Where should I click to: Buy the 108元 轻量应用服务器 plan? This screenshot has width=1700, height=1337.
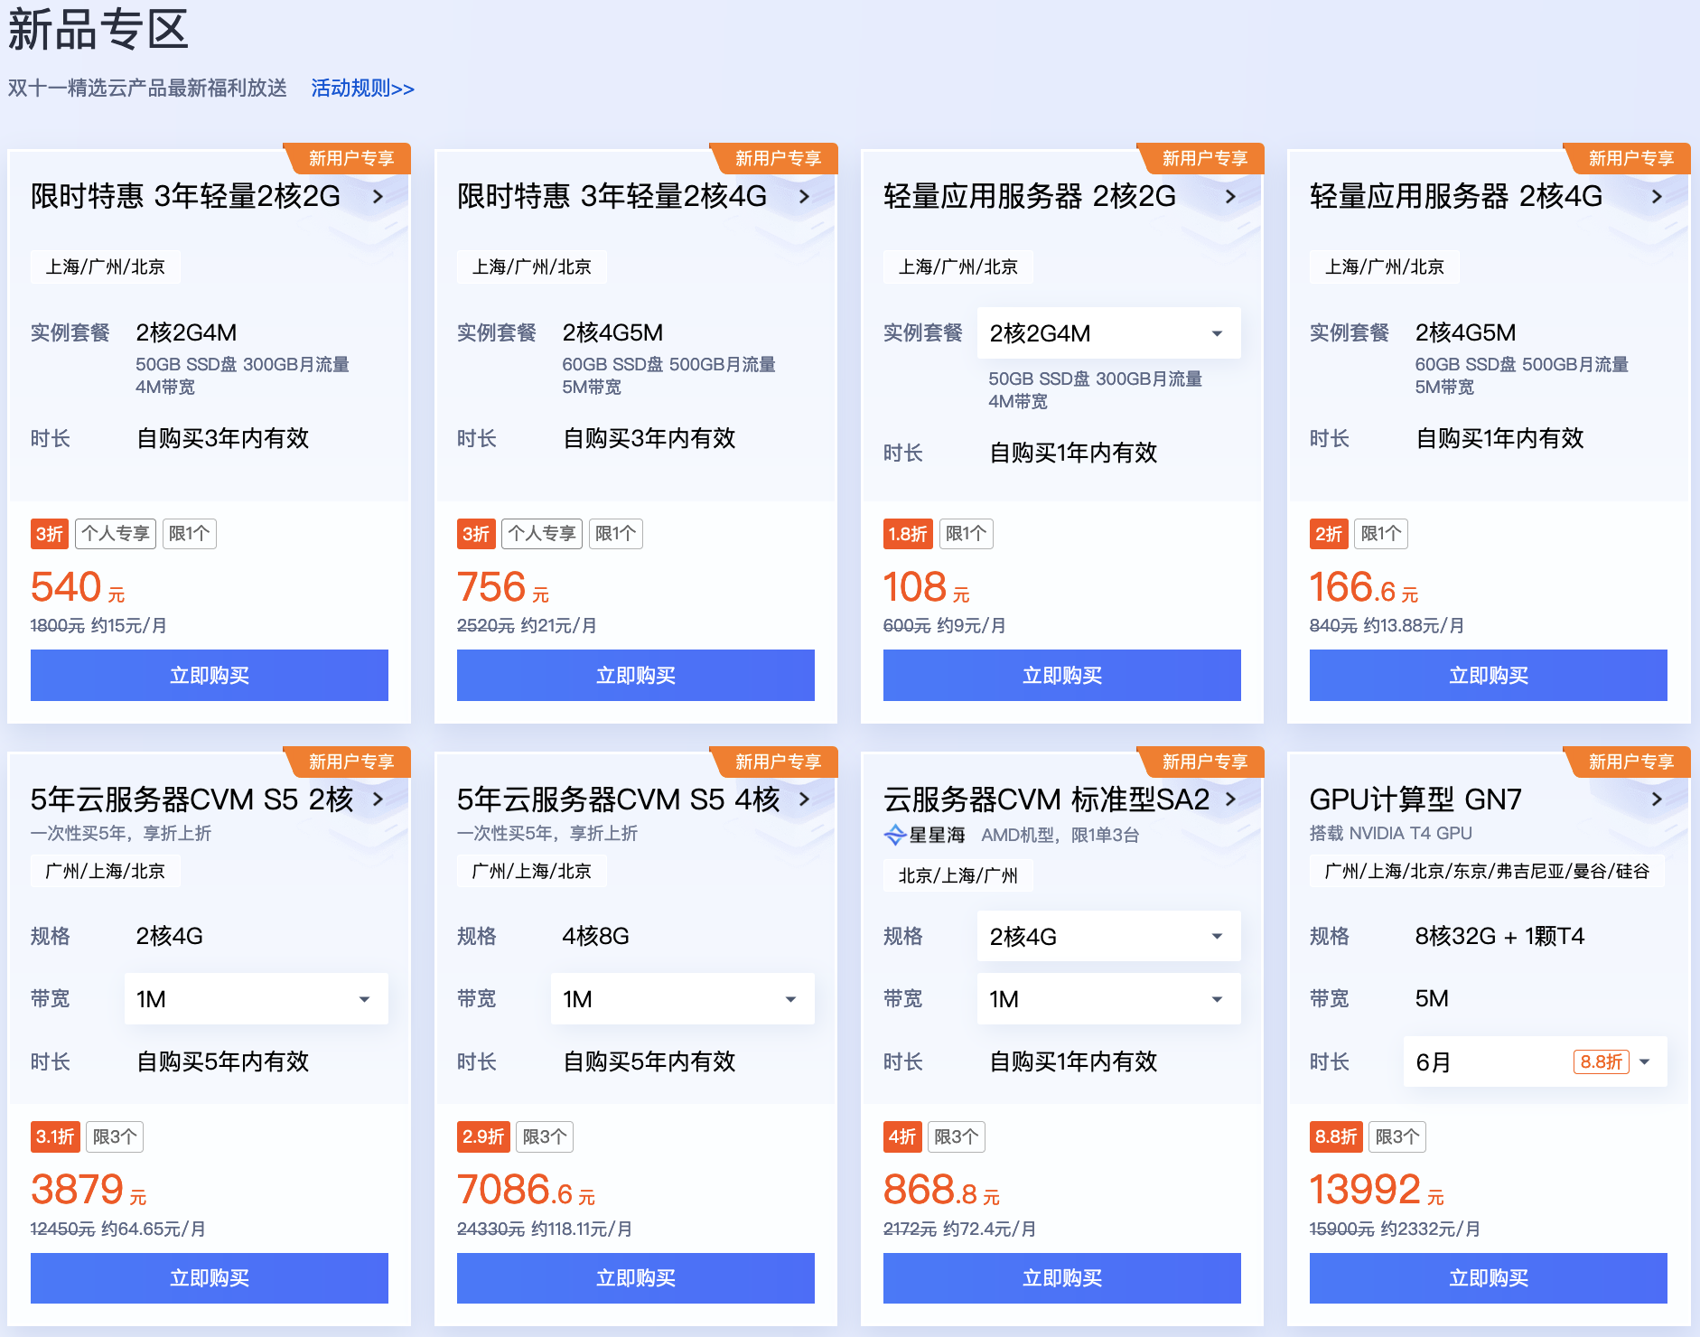(x=1062, y=675)
